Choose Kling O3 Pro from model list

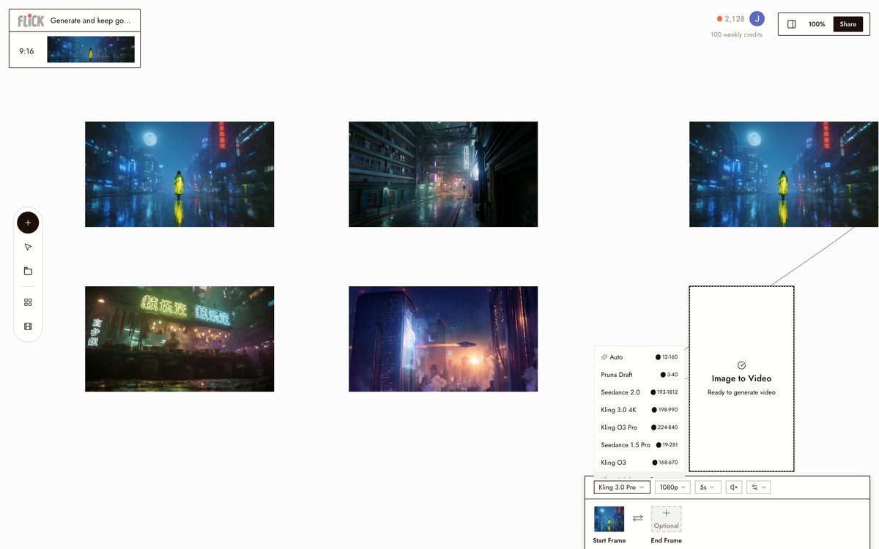[x=639, y=427]
